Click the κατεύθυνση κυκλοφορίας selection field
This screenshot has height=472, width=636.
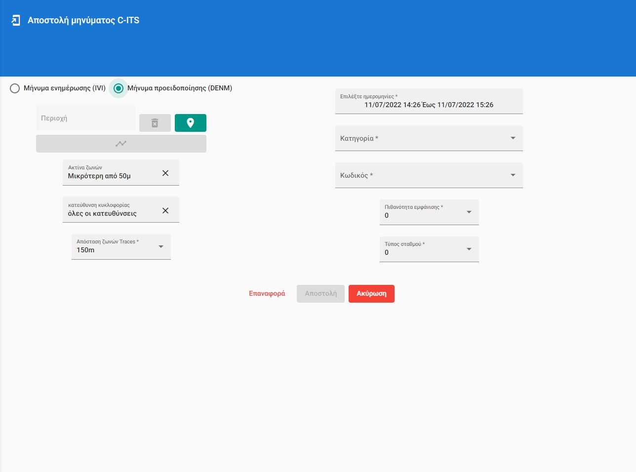111,210
